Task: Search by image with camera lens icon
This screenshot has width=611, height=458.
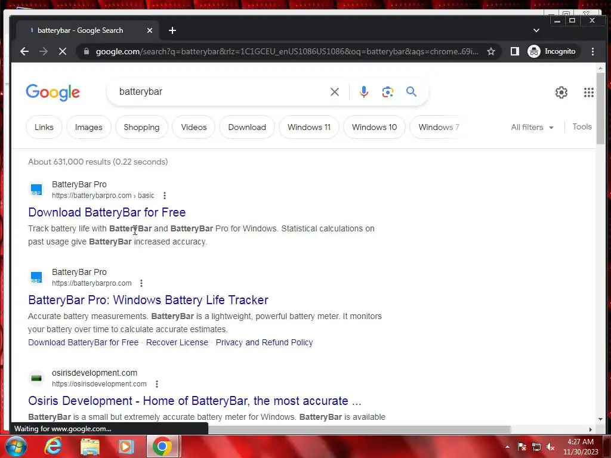Action: click(x=388, y=92)
